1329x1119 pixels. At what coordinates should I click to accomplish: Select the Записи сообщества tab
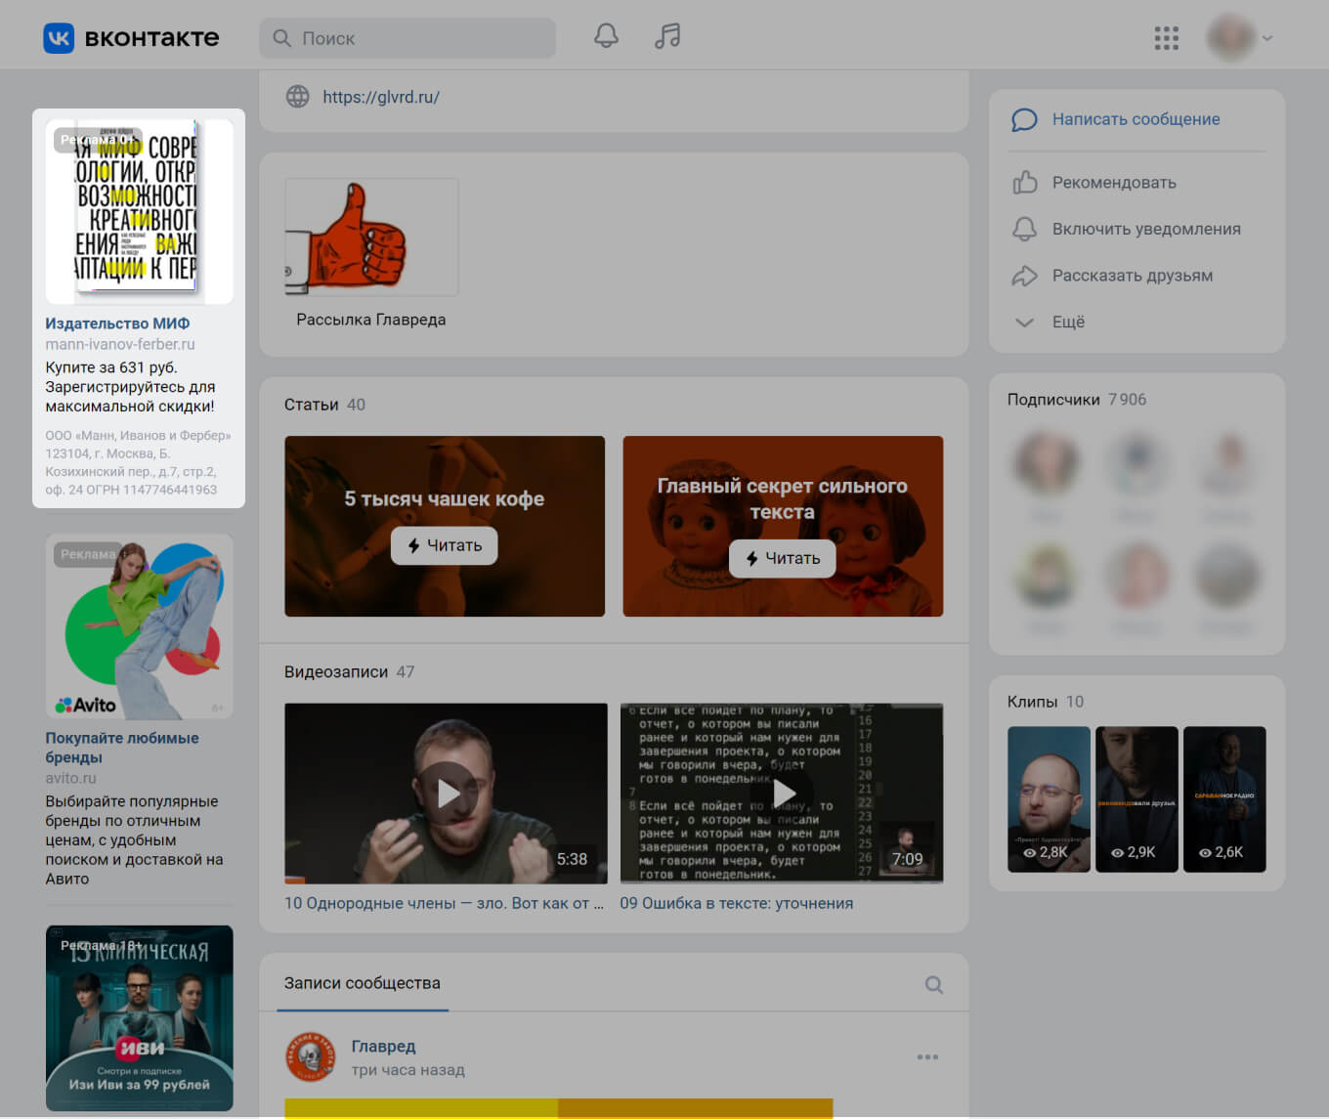362,983
